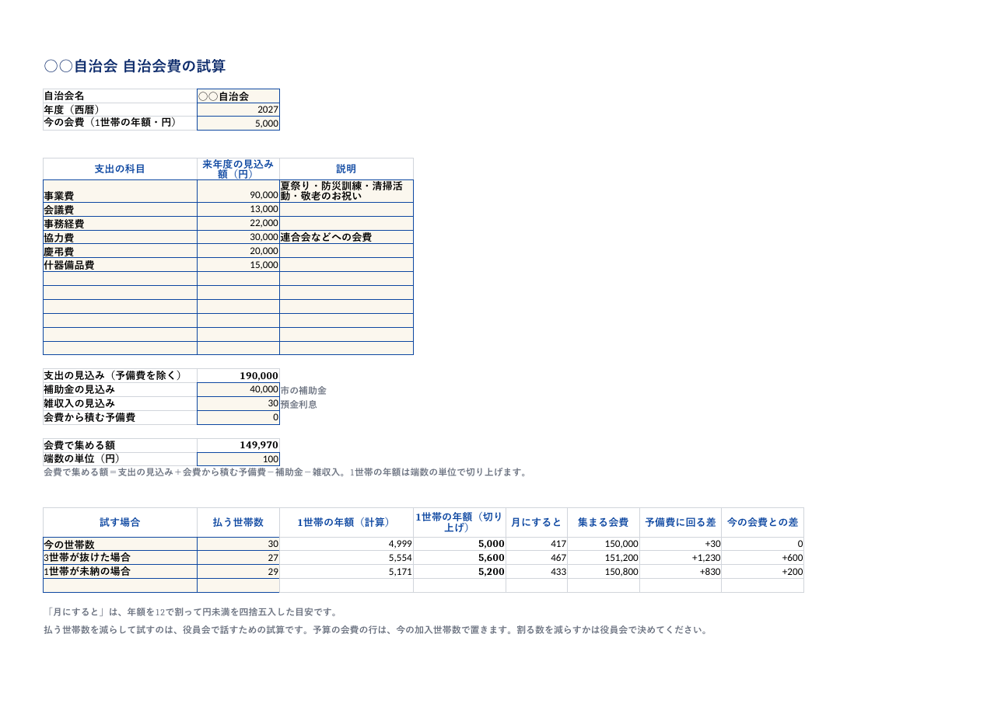The image size is (1001, 707).
Task: Select the 来年度の見込み額（円） header
Action: coord(238,169)
